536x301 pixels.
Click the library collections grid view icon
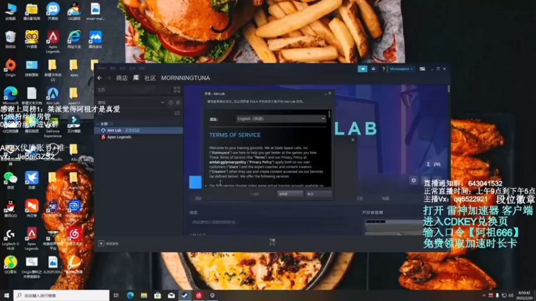(x=177, y=90)
